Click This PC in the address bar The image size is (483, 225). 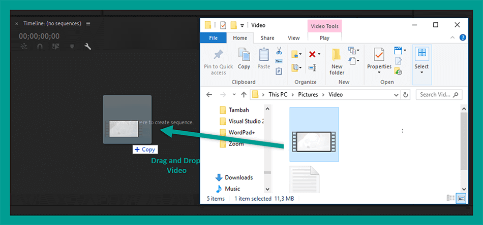(x=278, y=95)
